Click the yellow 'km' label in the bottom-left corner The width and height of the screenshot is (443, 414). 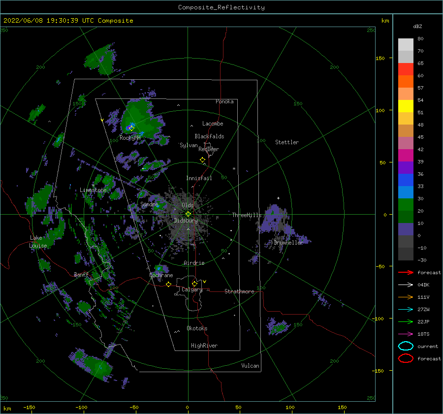7,409
